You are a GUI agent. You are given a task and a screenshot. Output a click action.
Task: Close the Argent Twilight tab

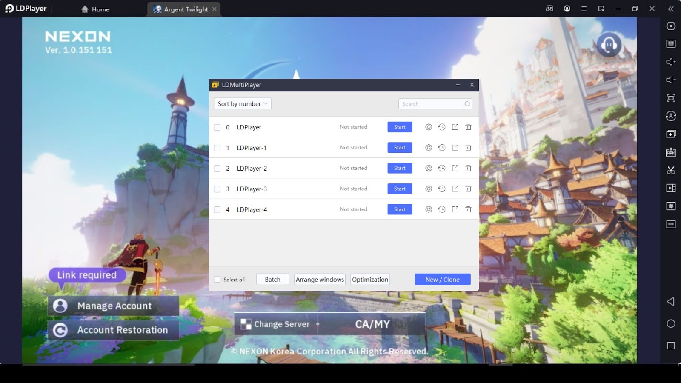point(214,9)
